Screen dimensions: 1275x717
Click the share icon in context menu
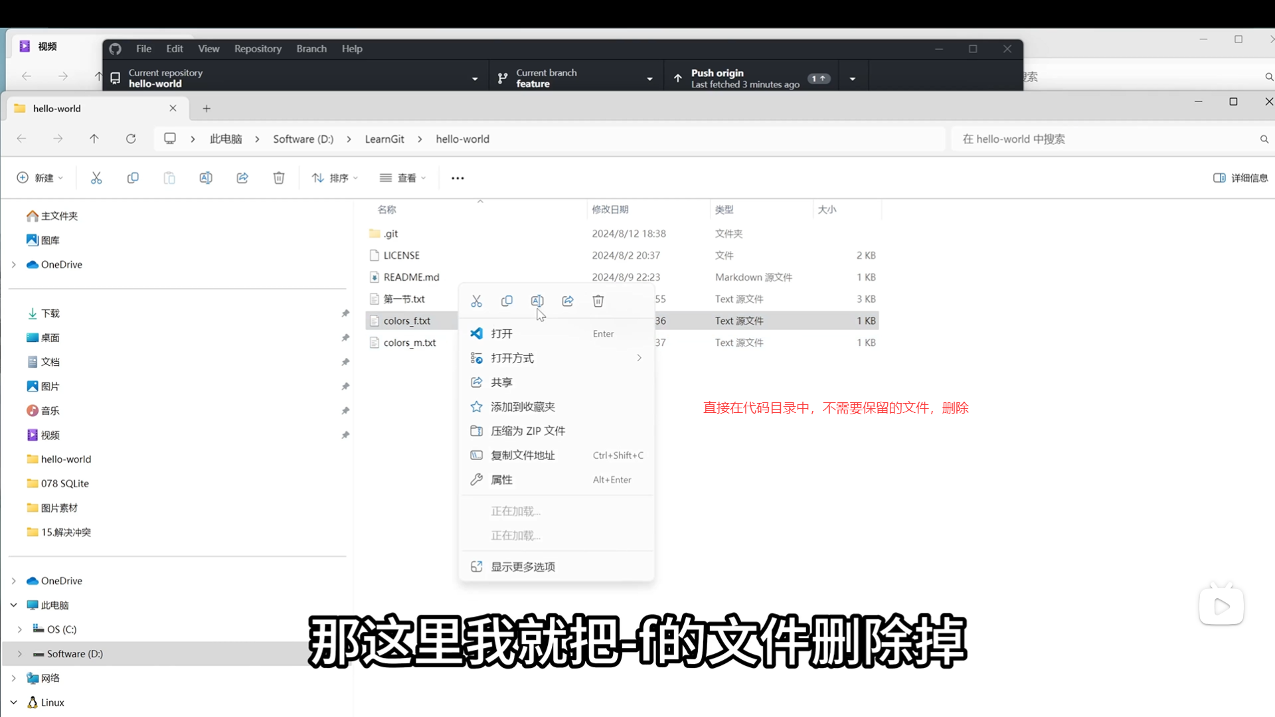568,301
